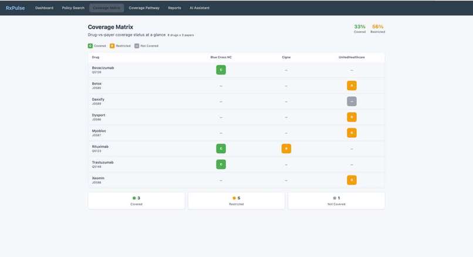This screenshot has height=257, width=473.
Task: Click Rituximab's orange Cigna Restricted badge
Action: pos(286,148)
